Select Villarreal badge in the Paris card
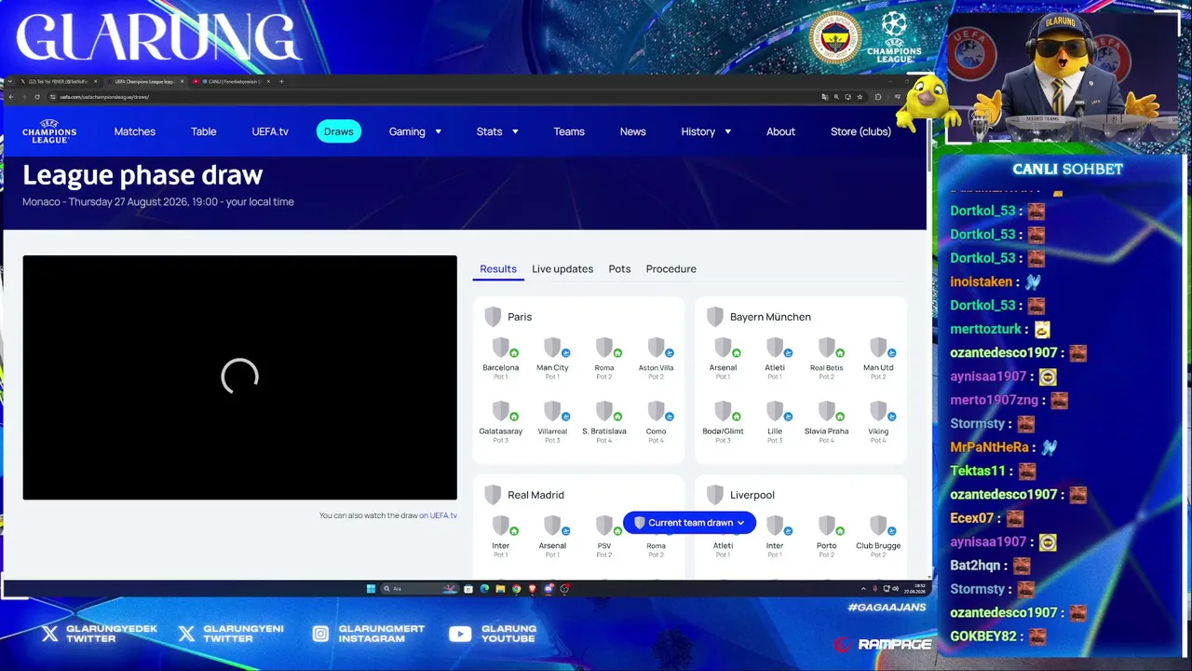This screenshot has width=1192, height=671. [552, 411]
